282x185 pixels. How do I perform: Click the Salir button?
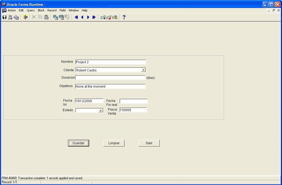149,143
